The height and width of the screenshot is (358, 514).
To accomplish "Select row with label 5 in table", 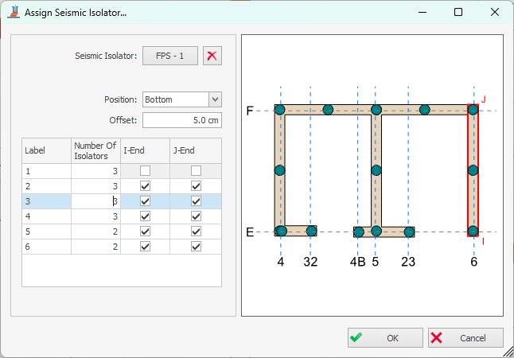I will click(x=46, y=232).
